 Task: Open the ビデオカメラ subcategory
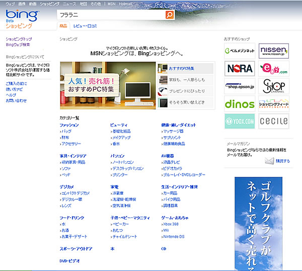(x=173, y=169)
